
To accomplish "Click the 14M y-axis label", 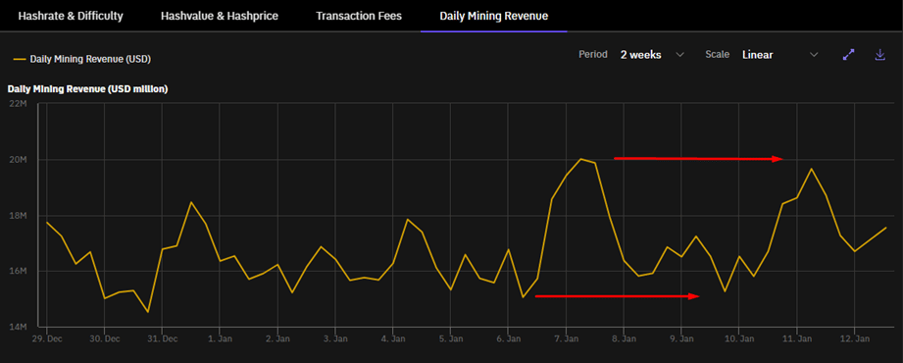I will (19, 328).
